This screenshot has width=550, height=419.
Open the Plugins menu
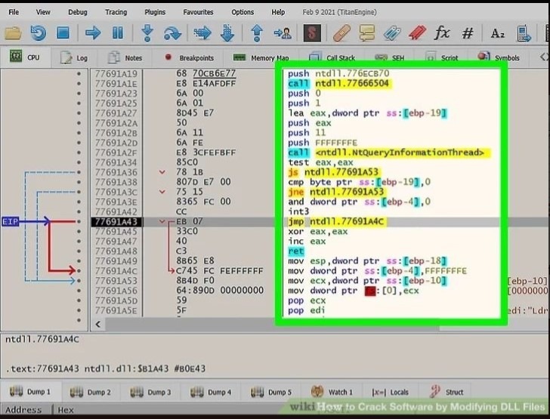click(x=155, y=12)
